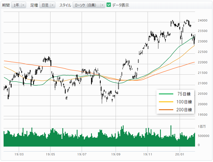213x162 pixels.
Task: Click the 500000 volume axis label
Action: [x=204, y=136]
